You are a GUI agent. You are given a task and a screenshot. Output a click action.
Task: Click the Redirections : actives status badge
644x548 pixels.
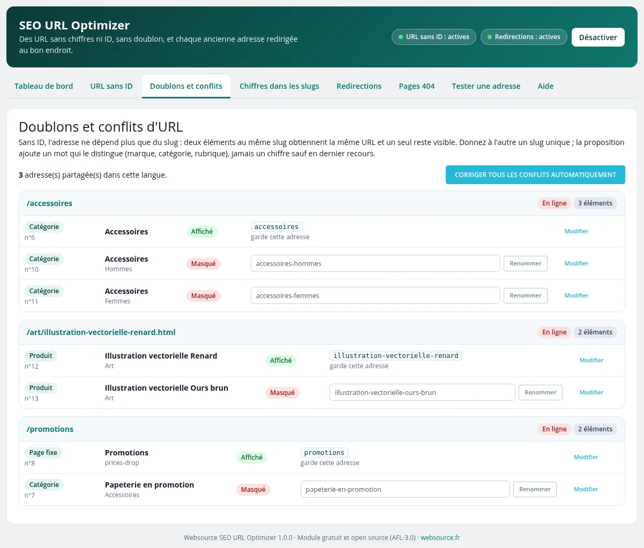(523, 37)
